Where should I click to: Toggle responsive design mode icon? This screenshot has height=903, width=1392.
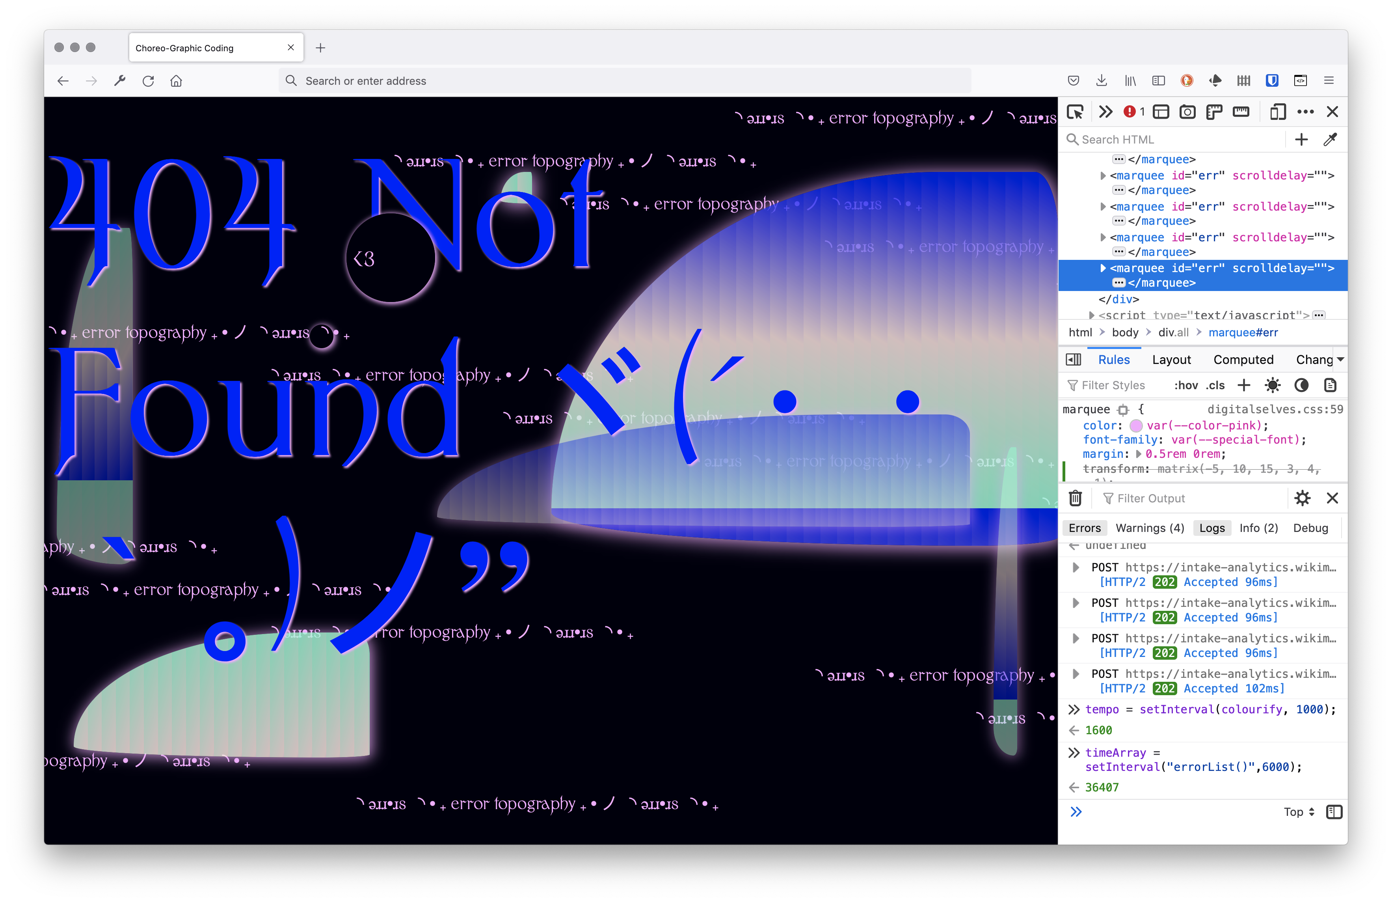click(1277, 112)
